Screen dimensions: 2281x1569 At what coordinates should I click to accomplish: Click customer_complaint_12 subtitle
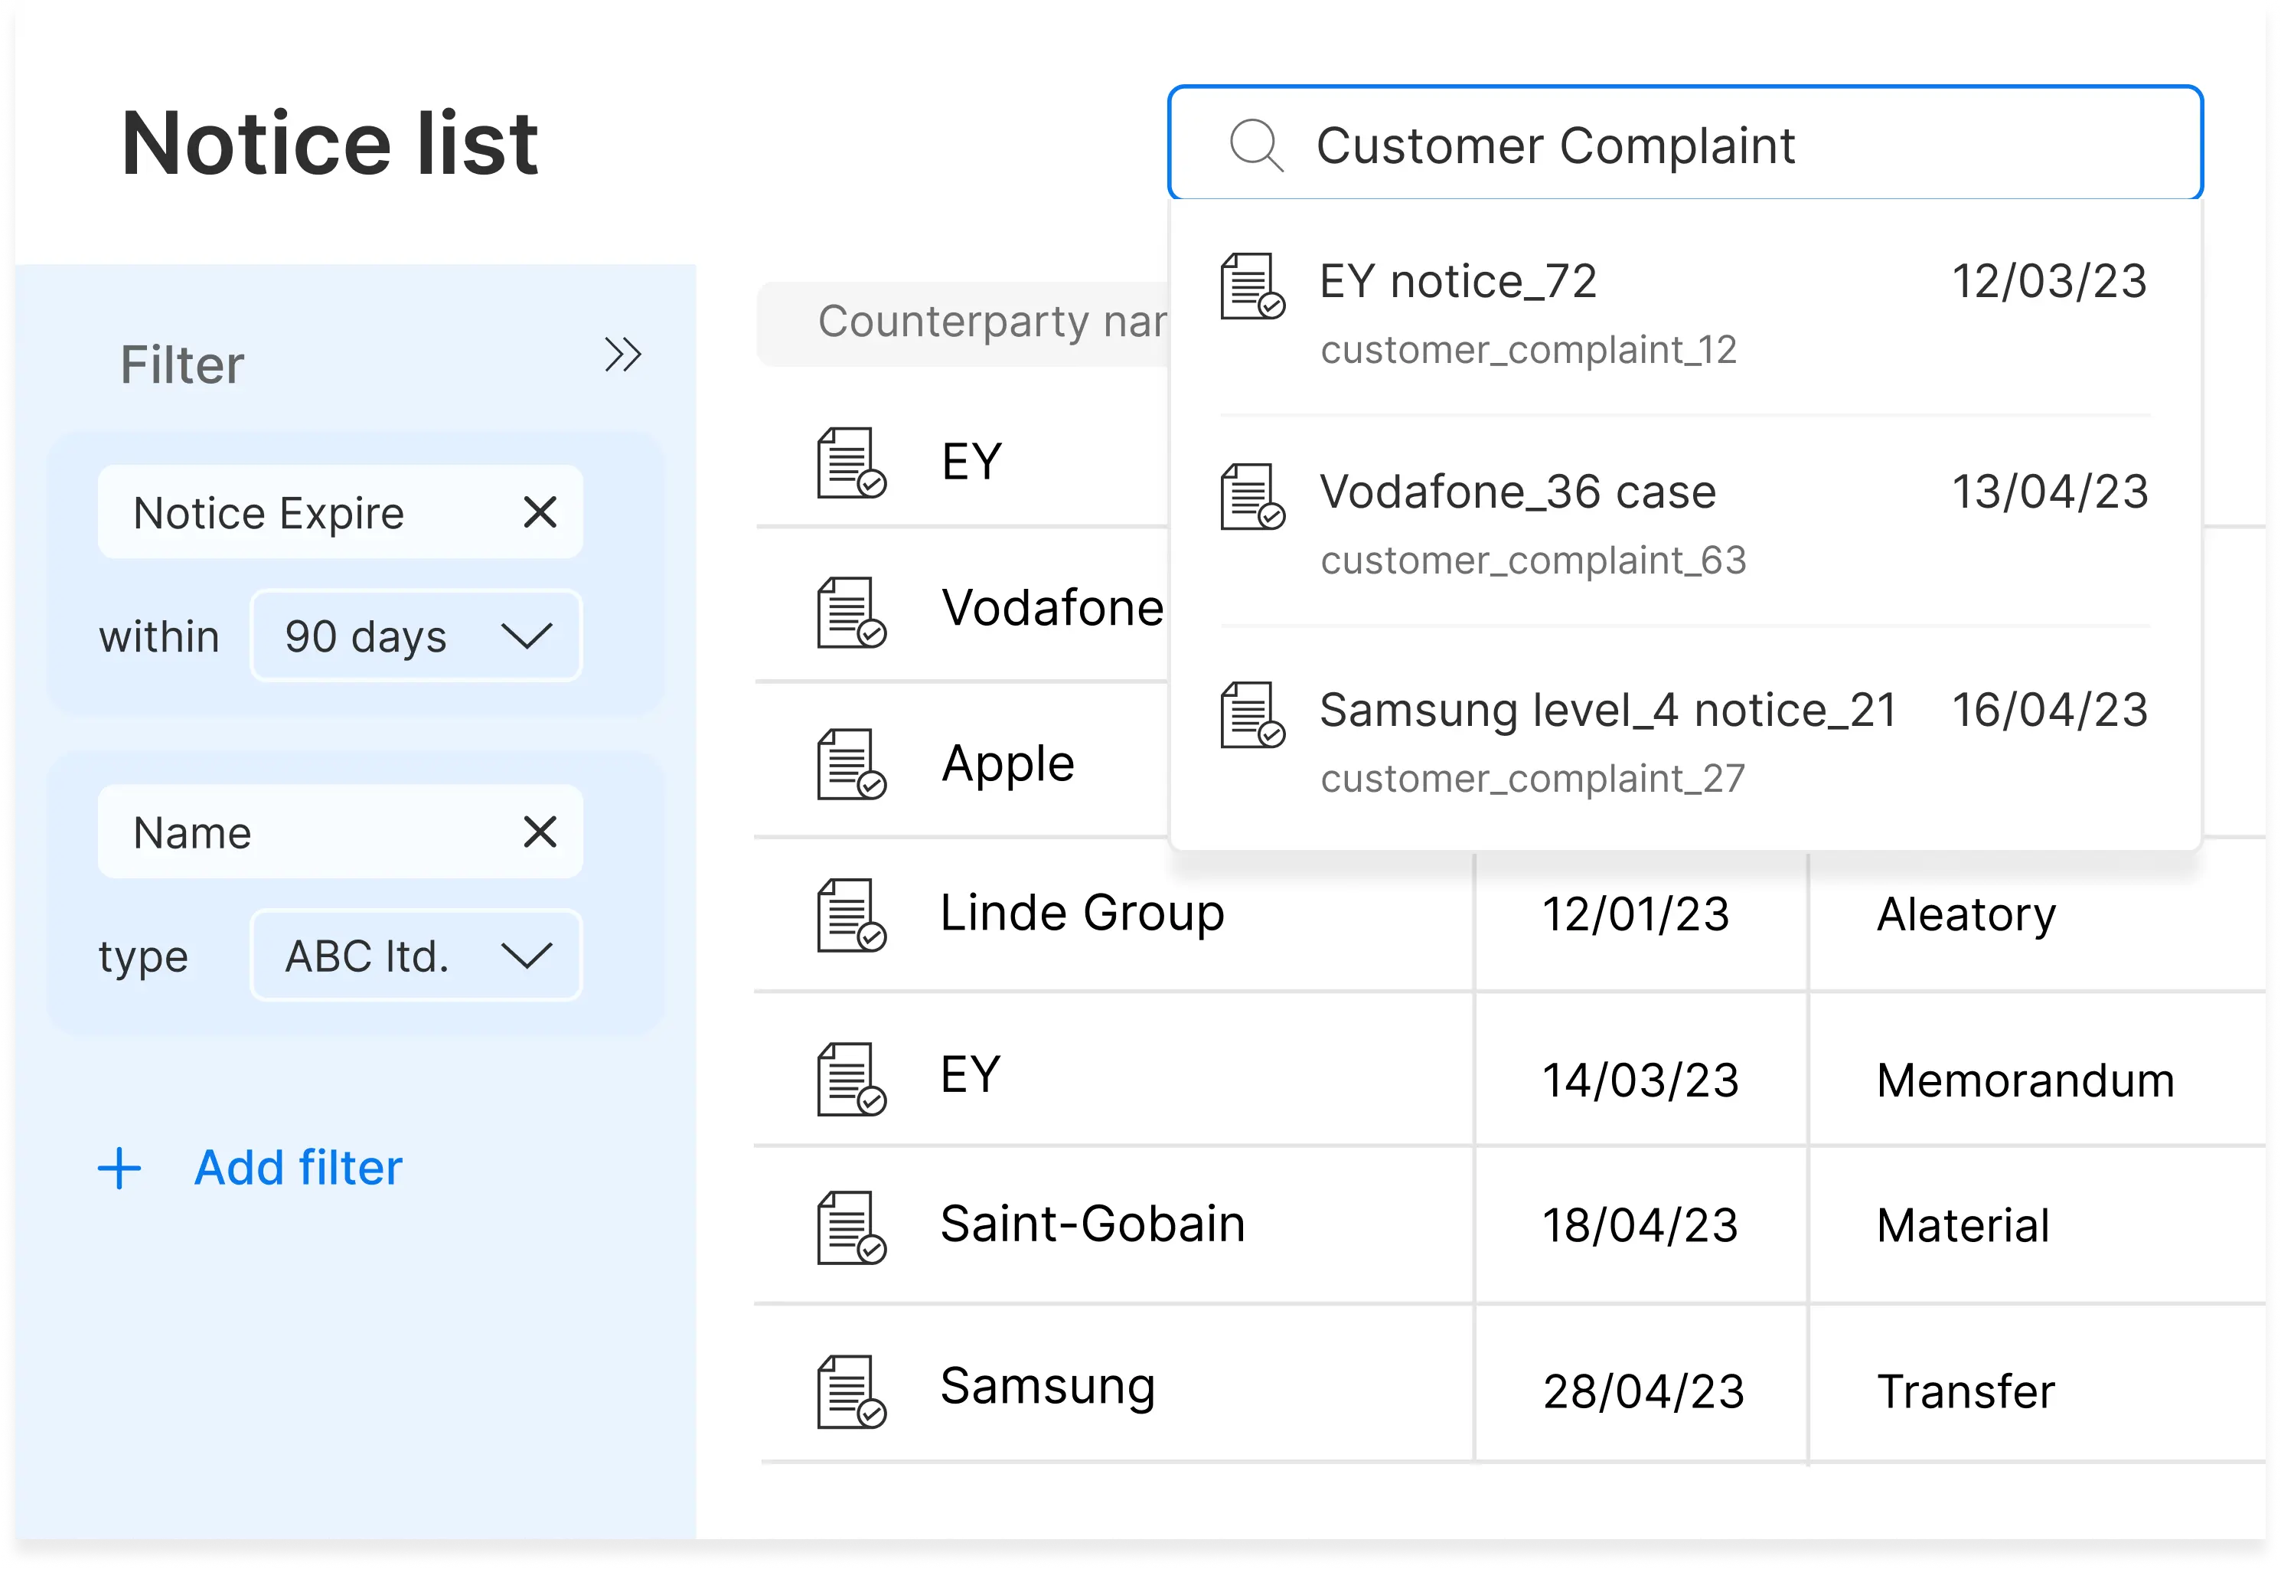tap(1529, 350)
